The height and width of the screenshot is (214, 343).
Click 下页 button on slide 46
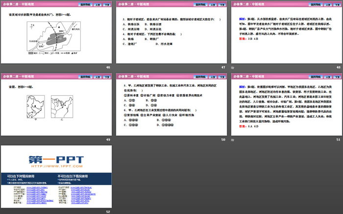tap(107, 5)
